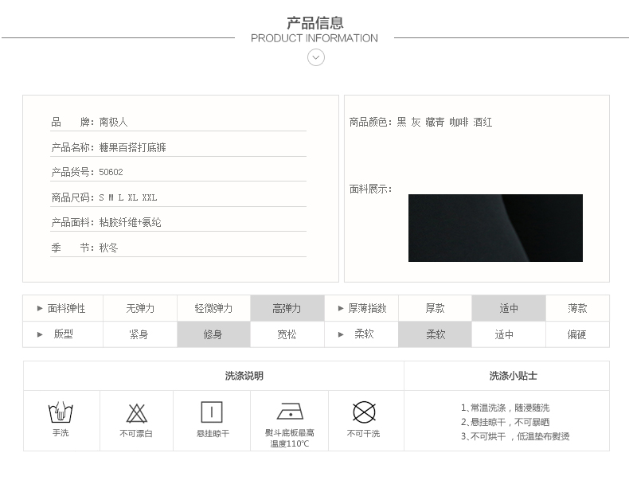
Task: Click the do-not-bleach triangle icon
Action: (136, 413)
